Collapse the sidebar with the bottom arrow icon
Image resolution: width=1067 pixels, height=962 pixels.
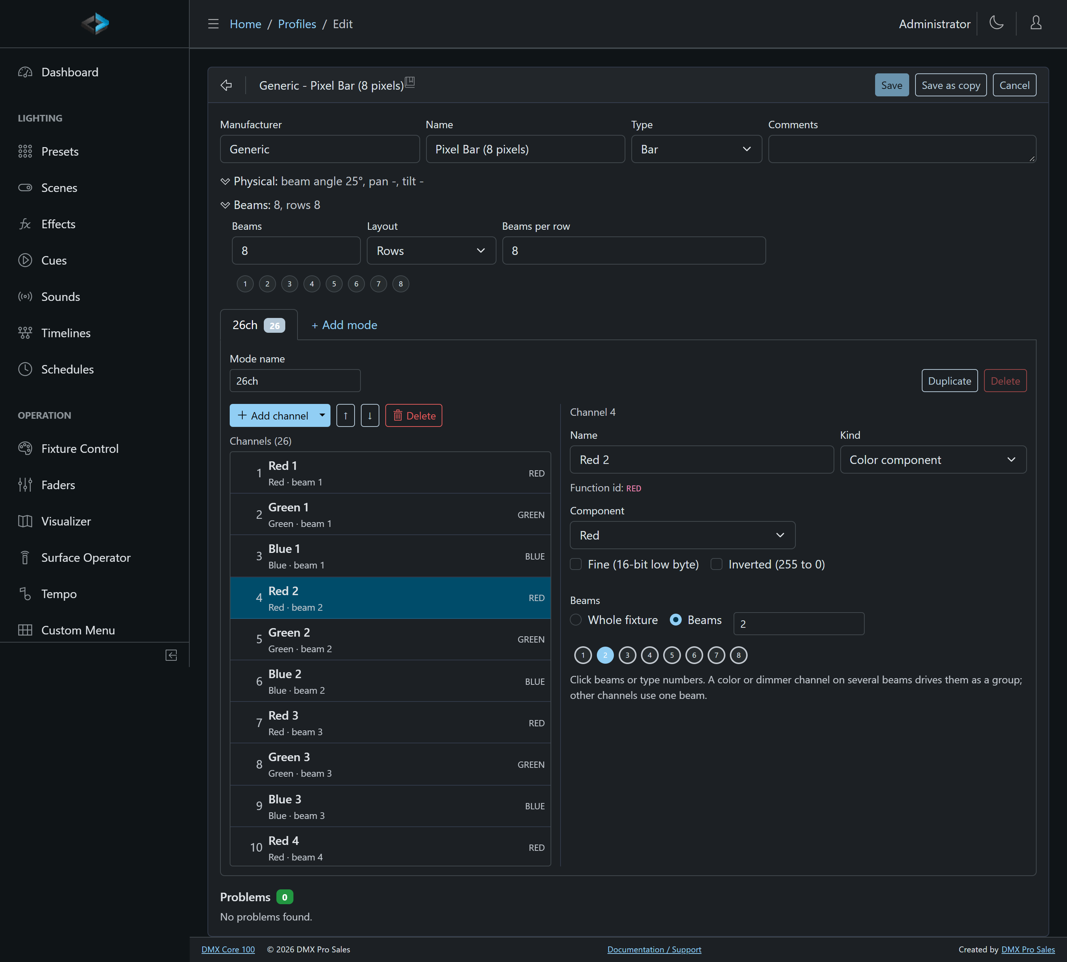point(171,656)
